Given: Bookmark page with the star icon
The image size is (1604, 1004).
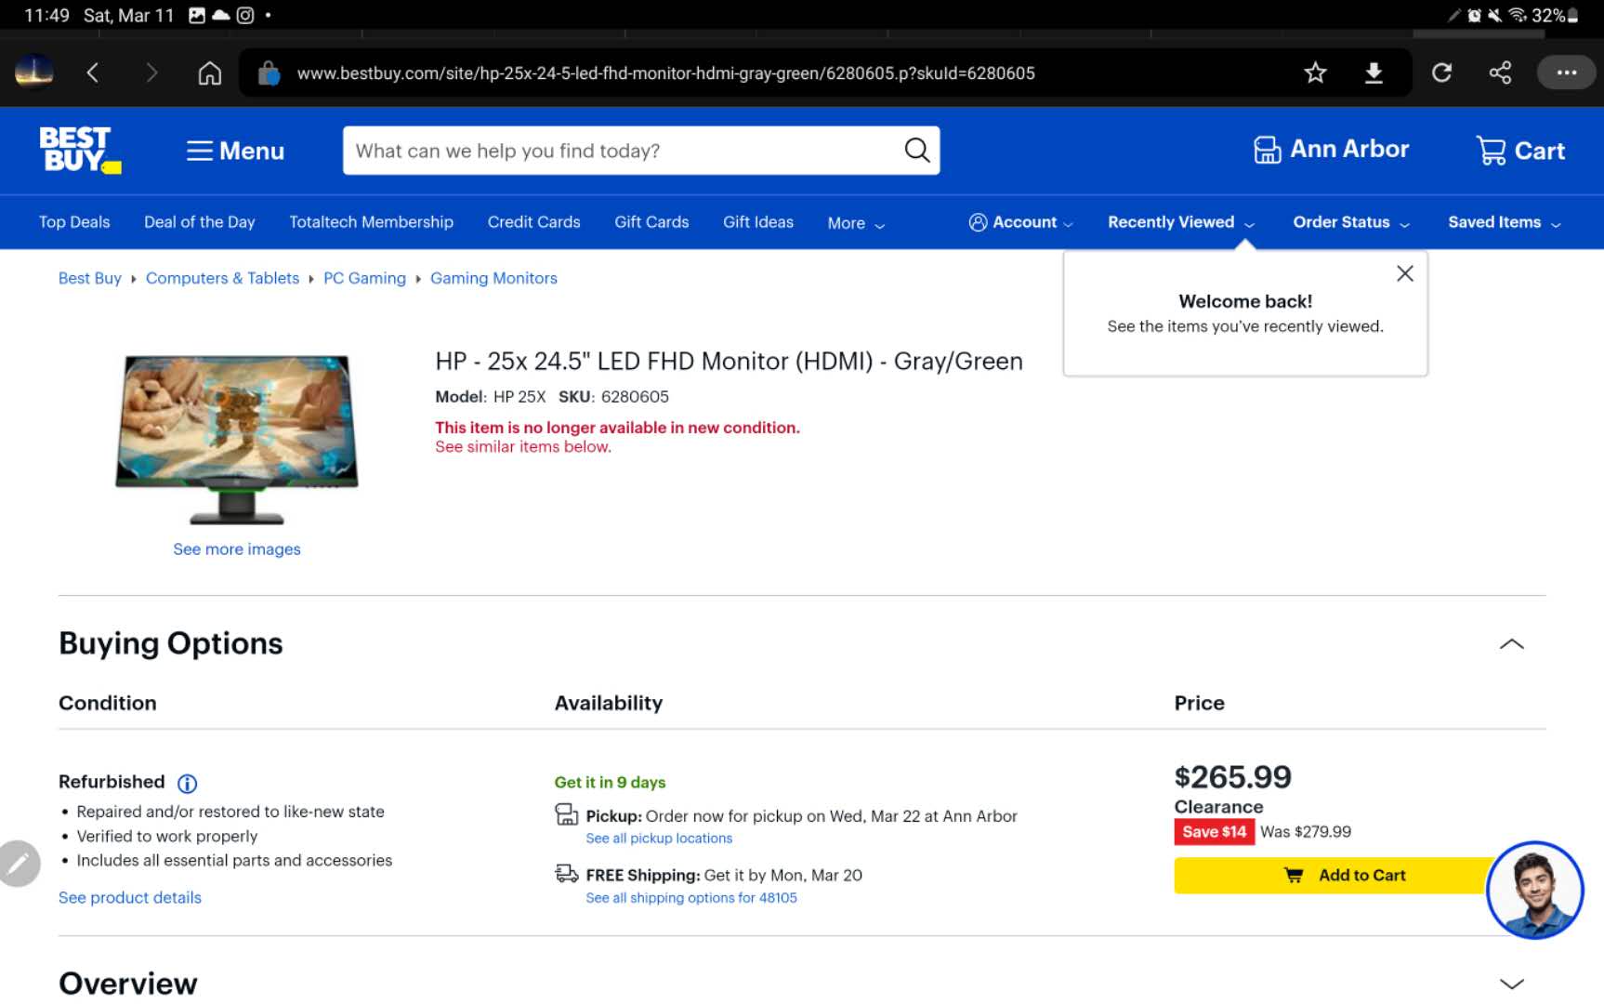Looking at the screenshot, I should 1314,73.
